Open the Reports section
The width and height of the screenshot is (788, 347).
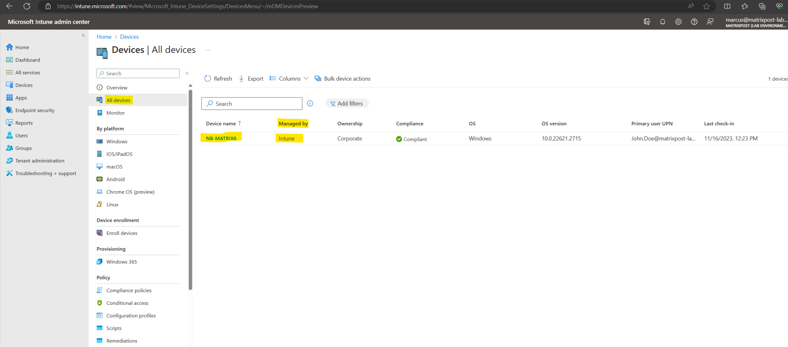[24, 122]
